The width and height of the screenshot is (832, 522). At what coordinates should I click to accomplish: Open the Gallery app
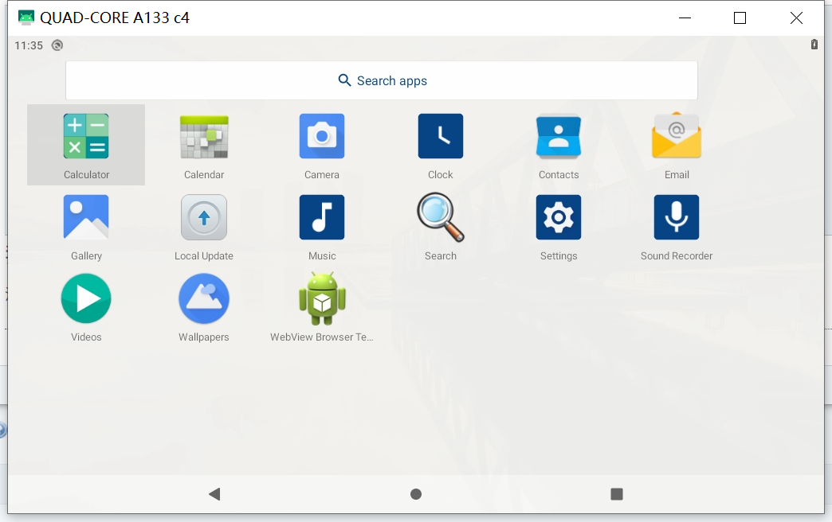tap(86, 217)
